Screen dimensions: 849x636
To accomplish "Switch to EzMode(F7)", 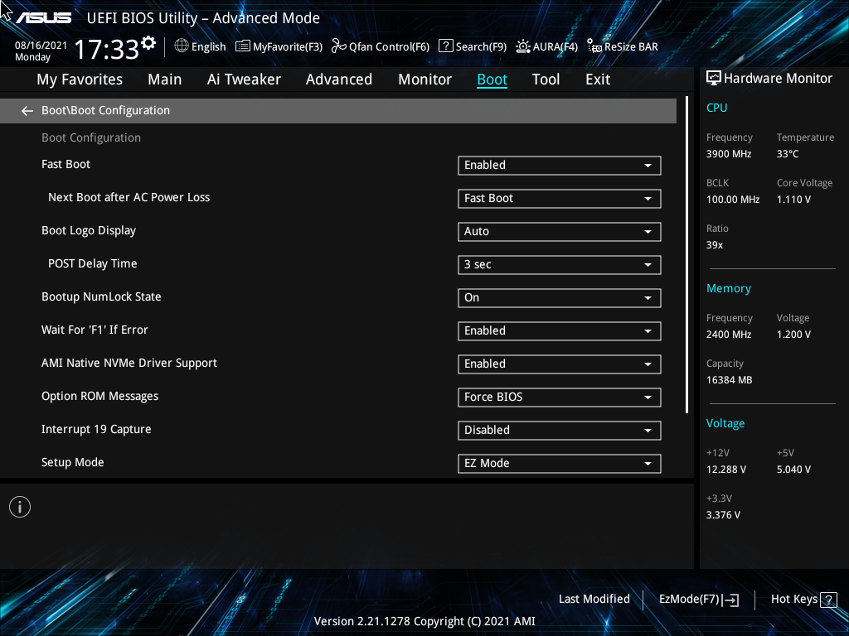I will [x=698, y=600].
